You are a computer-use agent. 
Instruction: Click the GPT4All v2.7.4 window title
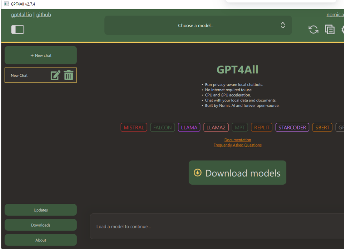[23, 4]
